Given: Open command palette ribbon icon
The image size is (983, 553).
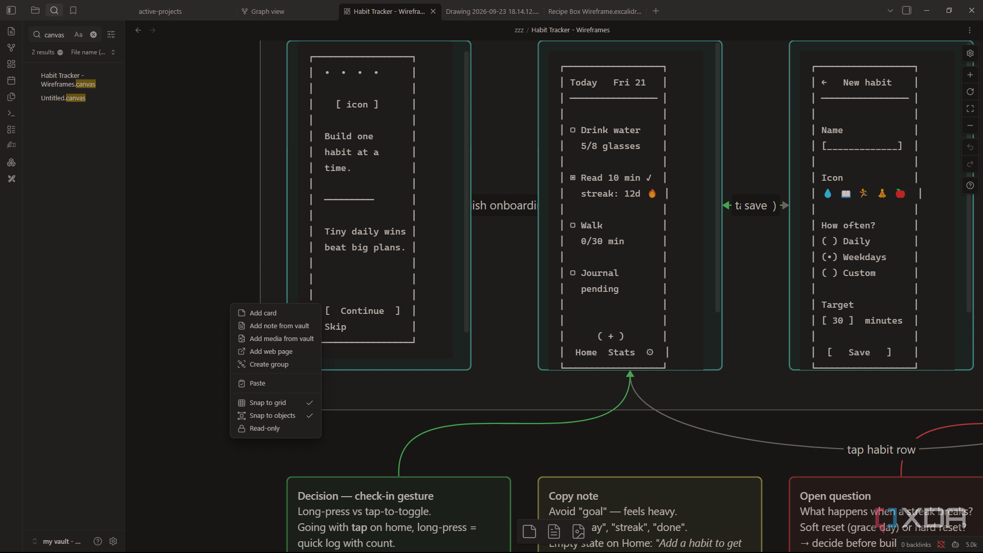Looking at the screenshot, I should pos(11,113).
